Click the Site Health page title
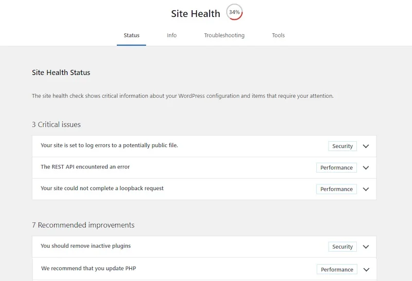Image resolution: width=412 pixels, height=281 pixels. [x=196, y=14]
